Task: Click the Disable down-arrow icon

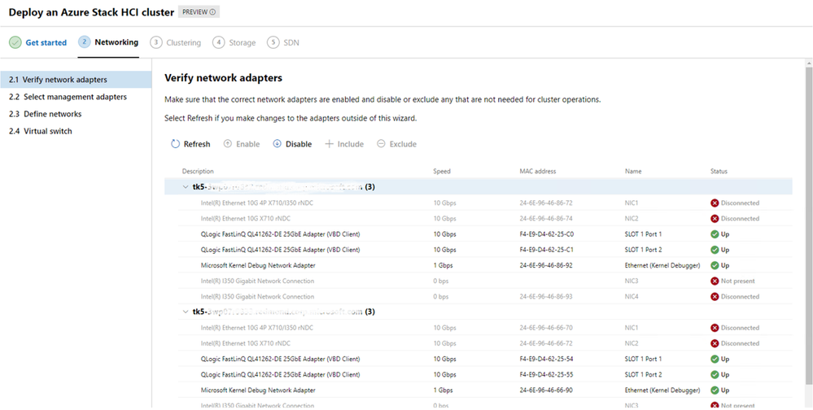Action: click(277, 144)
